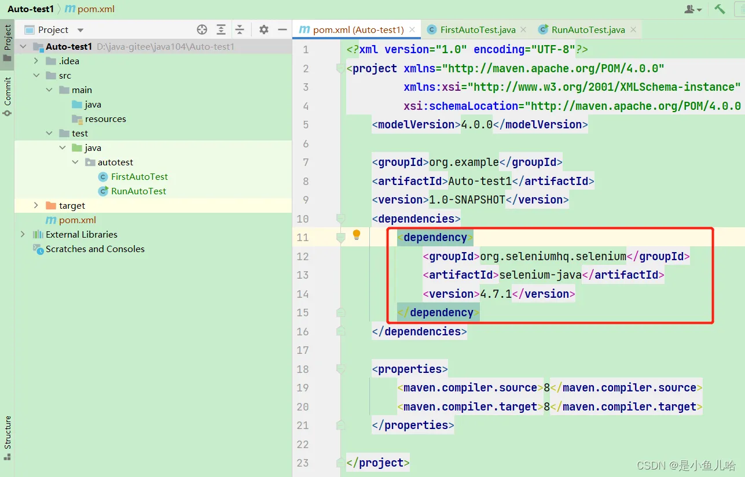Collapse the autotest package

[x=75, y=162]
